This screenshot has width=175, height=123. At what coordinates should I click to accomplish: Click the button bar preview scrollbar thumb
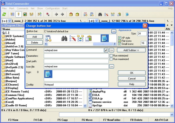tap(103, 44)
